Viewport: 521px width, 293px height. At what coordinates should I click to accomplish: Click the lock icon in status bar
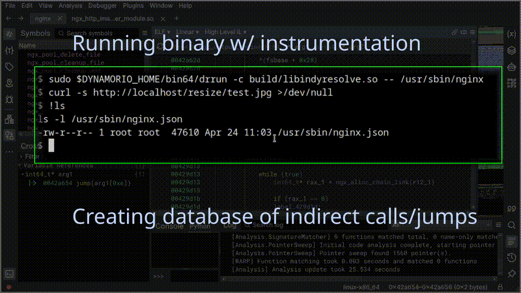500,287
